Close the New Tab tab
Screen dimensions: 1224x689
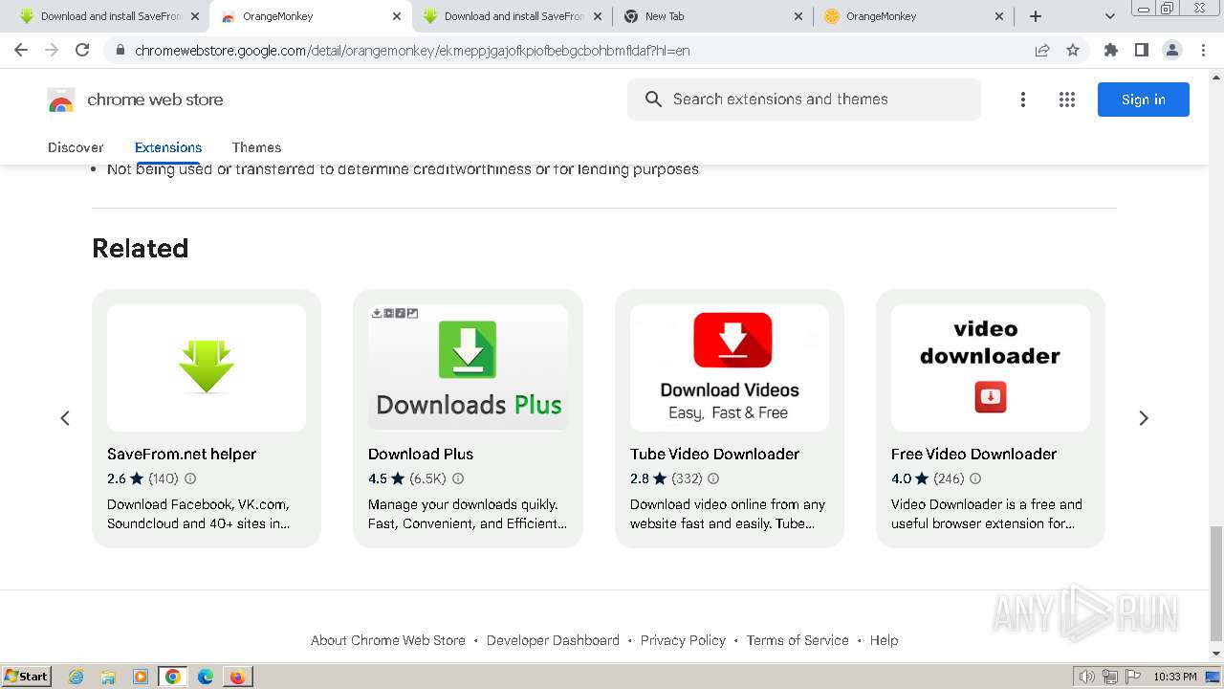[x=799, y=16]
